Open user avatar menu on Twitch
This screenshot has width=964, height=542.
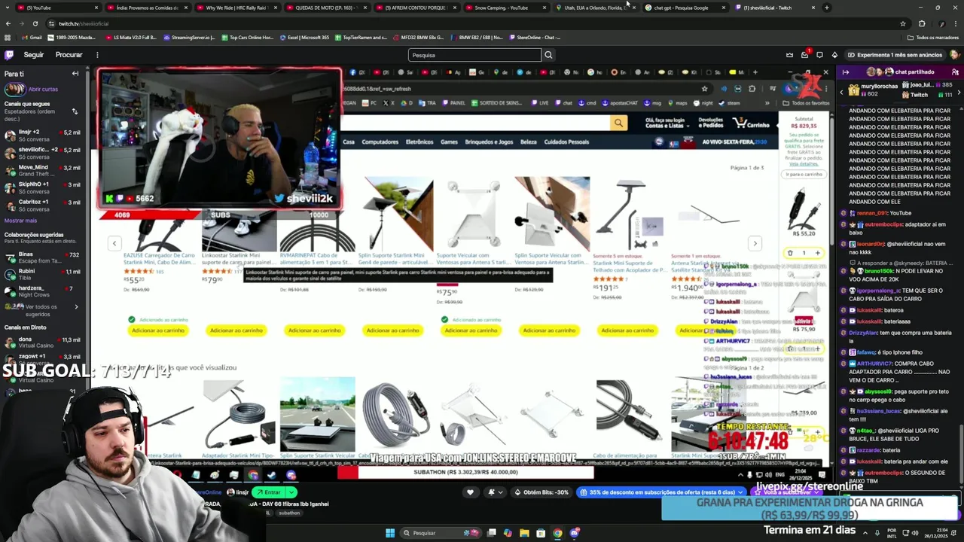[x=954, y=55]
